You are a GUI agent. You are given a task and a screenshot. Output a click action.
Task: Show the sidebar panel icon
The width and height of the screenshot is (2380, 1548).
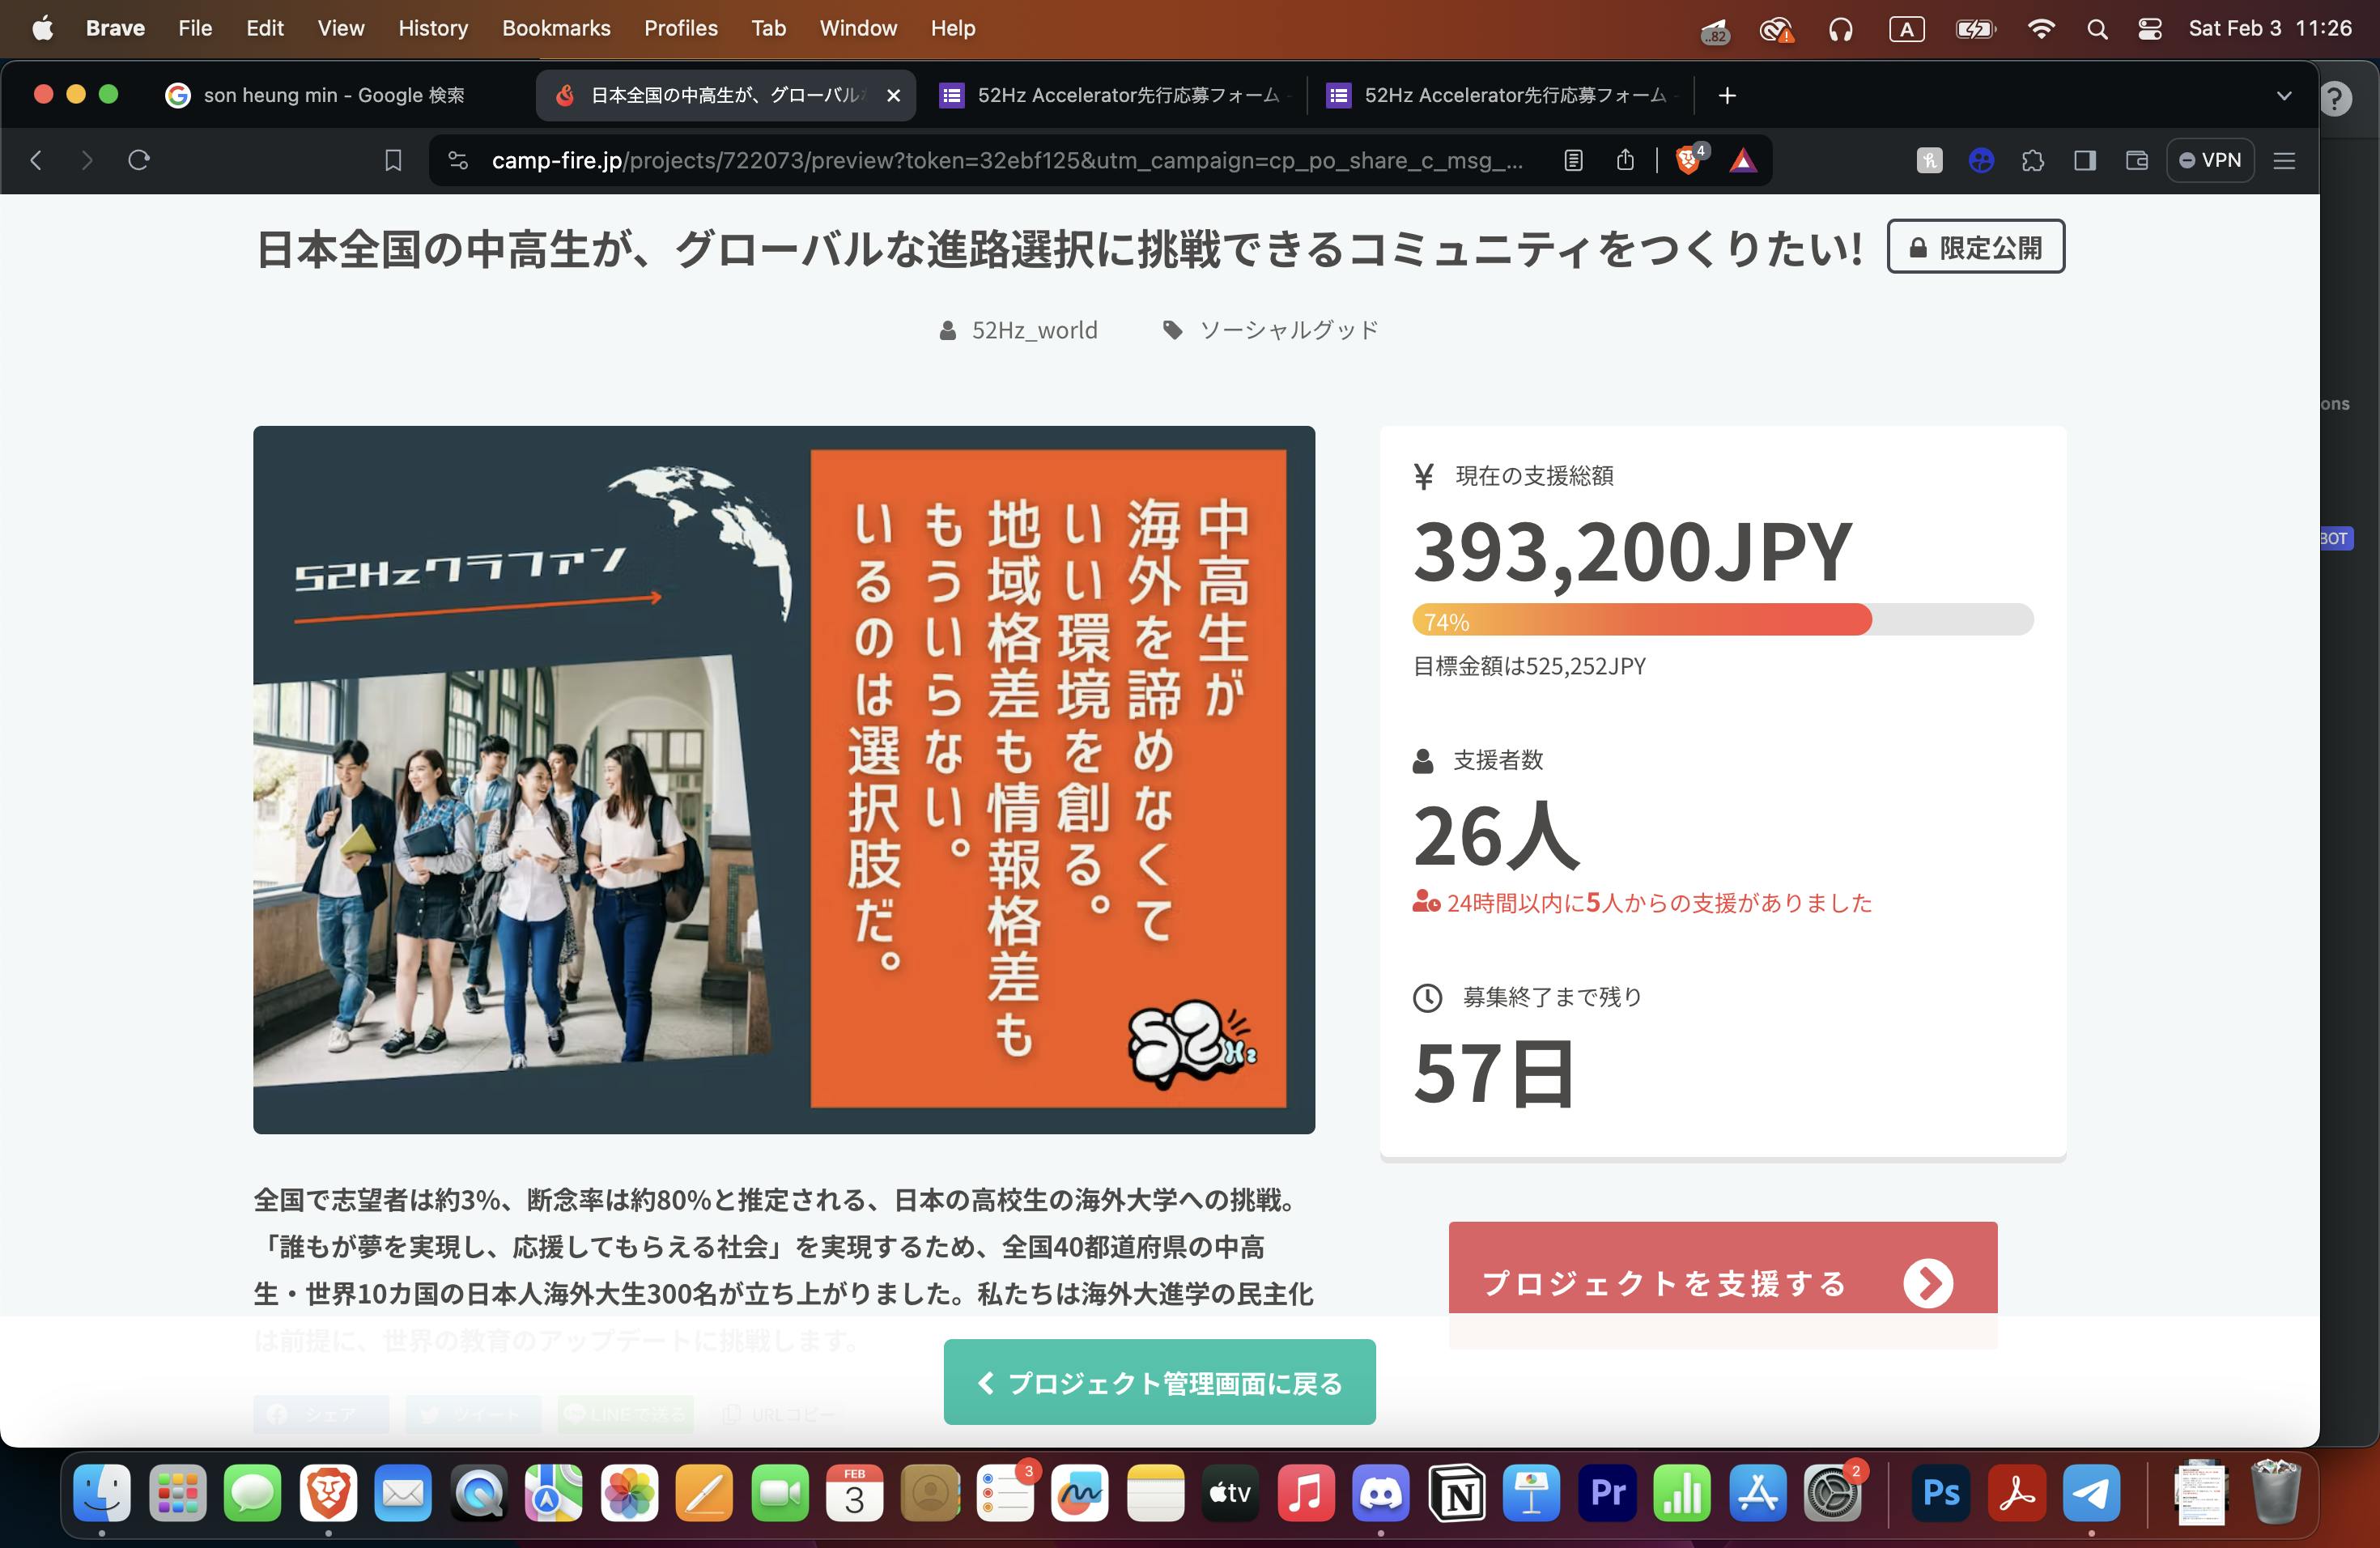tap(2085, 160)
